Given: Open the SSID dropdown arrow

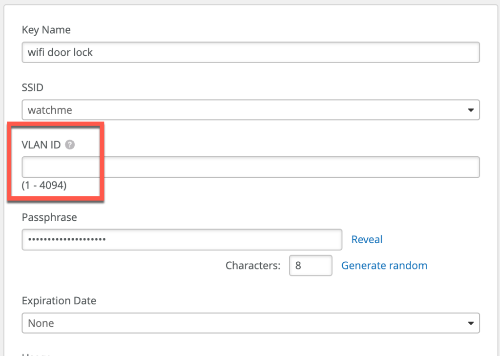Looking at the screenshot, I should tap(470, 110).
